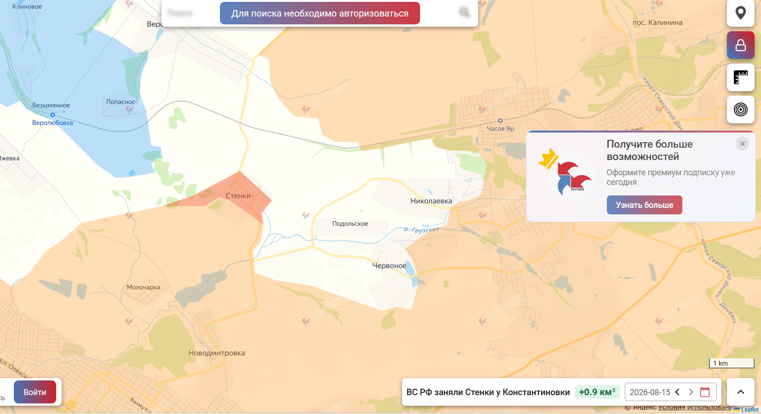Click the Веролюбовка railway station marker
The height and width of the screenshot is (414, 761).
(x=52, y=115)
